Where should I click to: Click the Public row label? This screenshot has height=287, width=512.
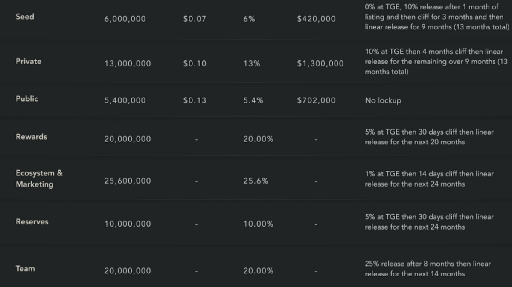click(x=27, y=99)
